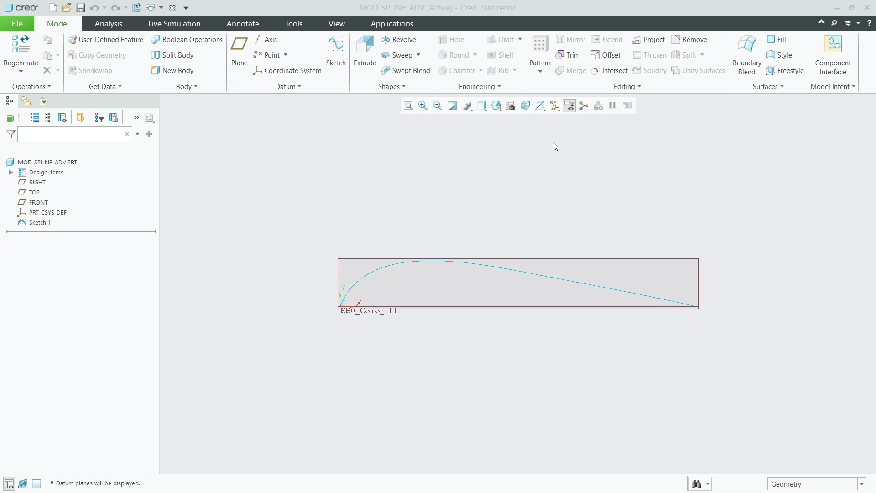Open the Annotate ribbon tab
The image size is (876, 493).
point(243,24)
